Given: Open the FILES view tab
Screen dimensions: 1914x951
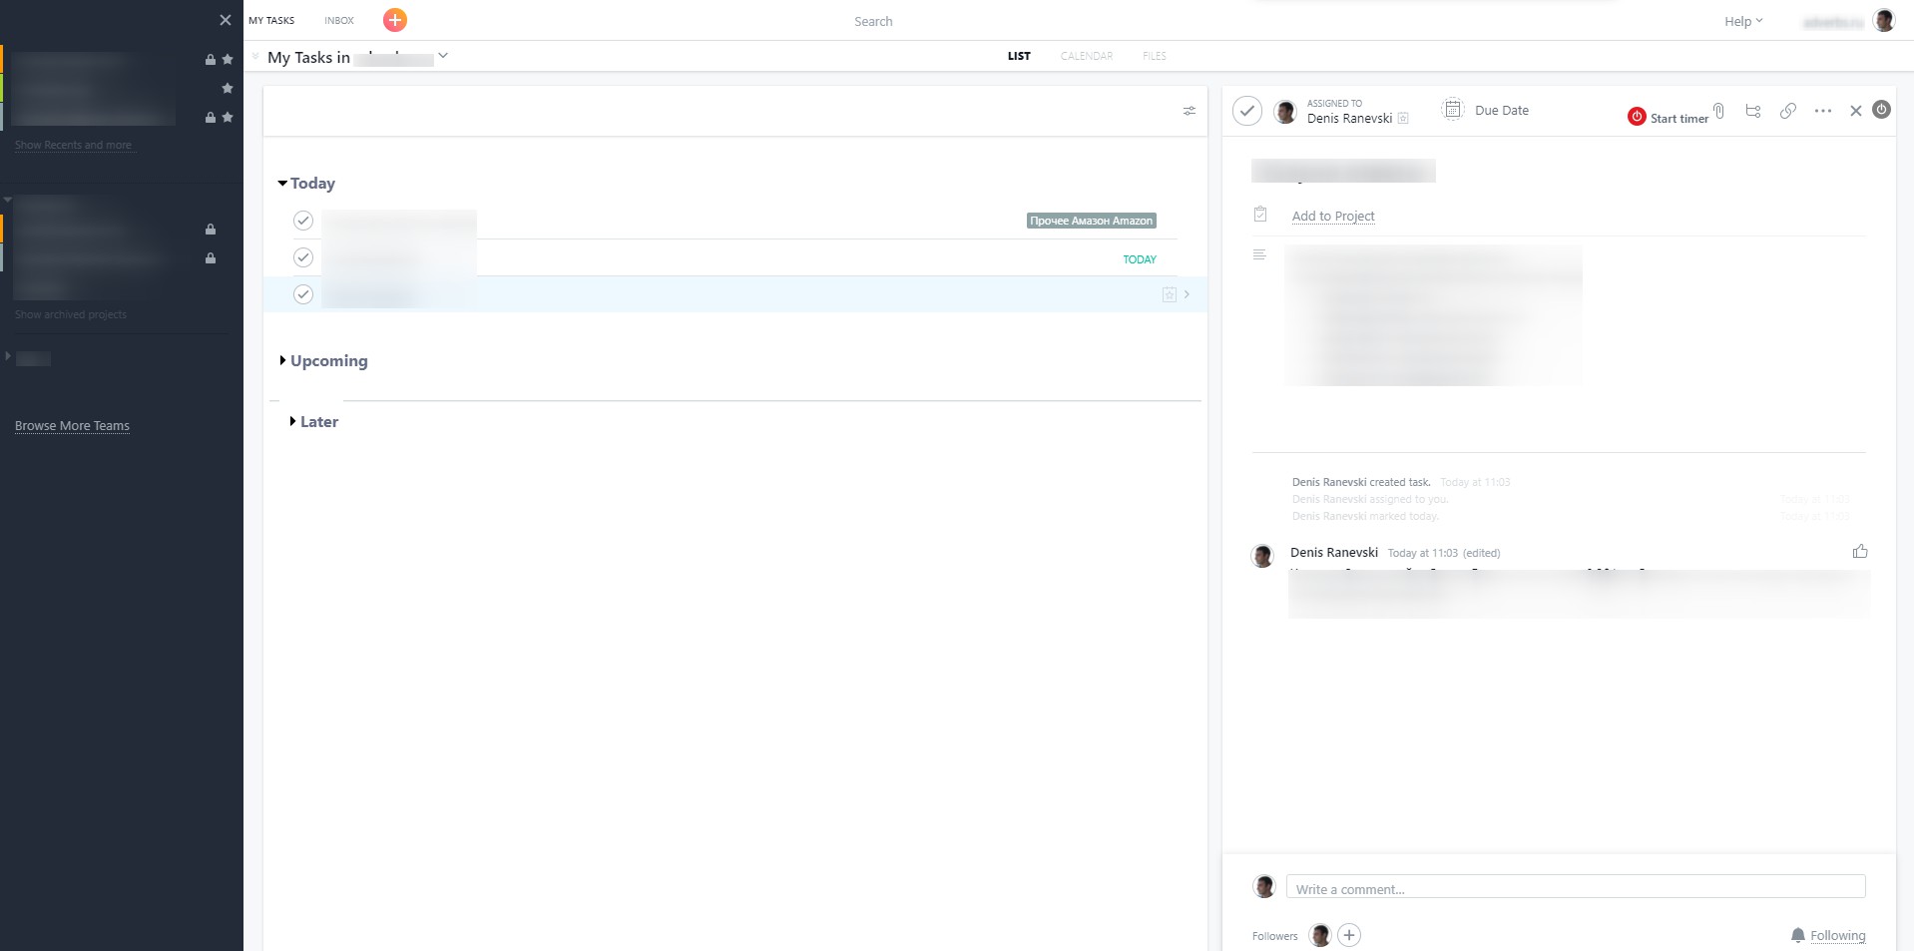Looking at the screenshot, I should [x=1155, y=56].
